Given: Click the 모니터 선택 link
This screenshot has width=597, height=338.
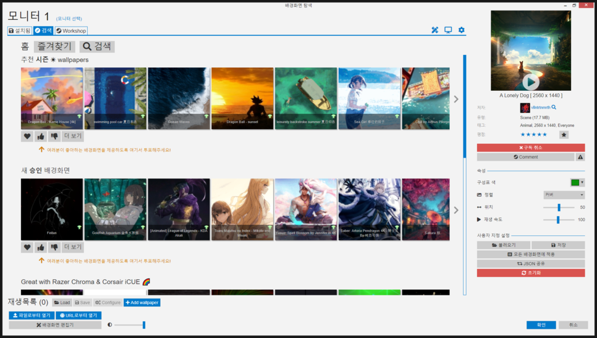Looking at the screenshot, I should coord(69,19).
